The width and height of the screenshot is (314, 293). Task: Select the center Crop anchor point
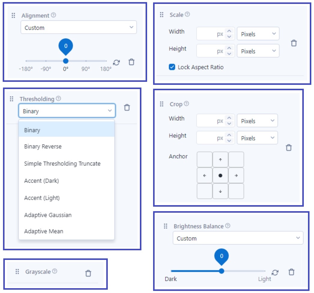220,175
